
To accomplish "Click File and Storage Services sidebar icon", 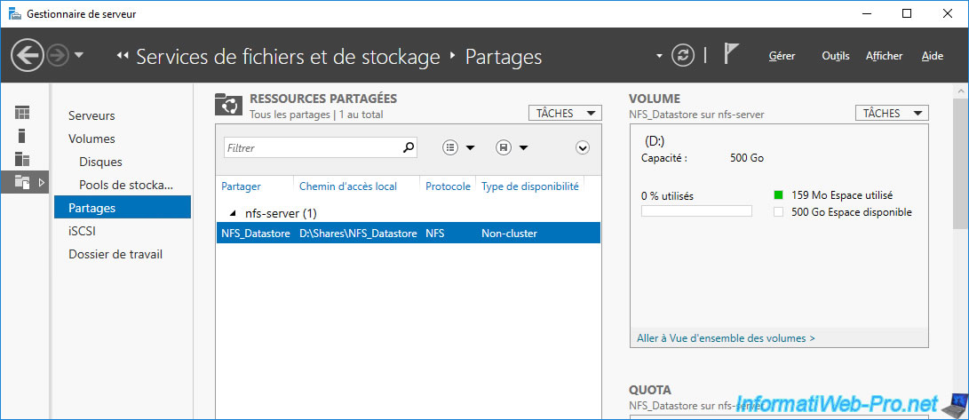I will coord(22,182).
